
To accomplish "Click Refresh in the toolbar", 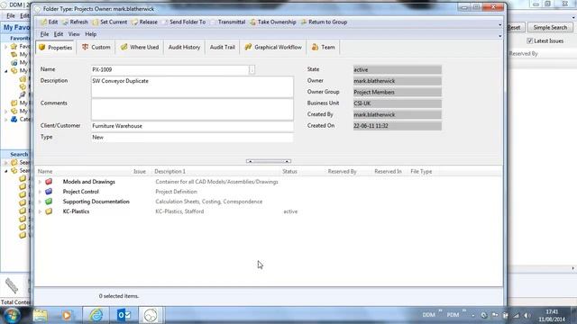I will point(75,22).
